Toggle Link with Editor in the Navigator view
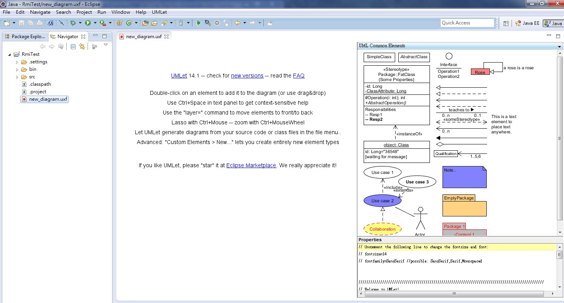 coord(81,46)
